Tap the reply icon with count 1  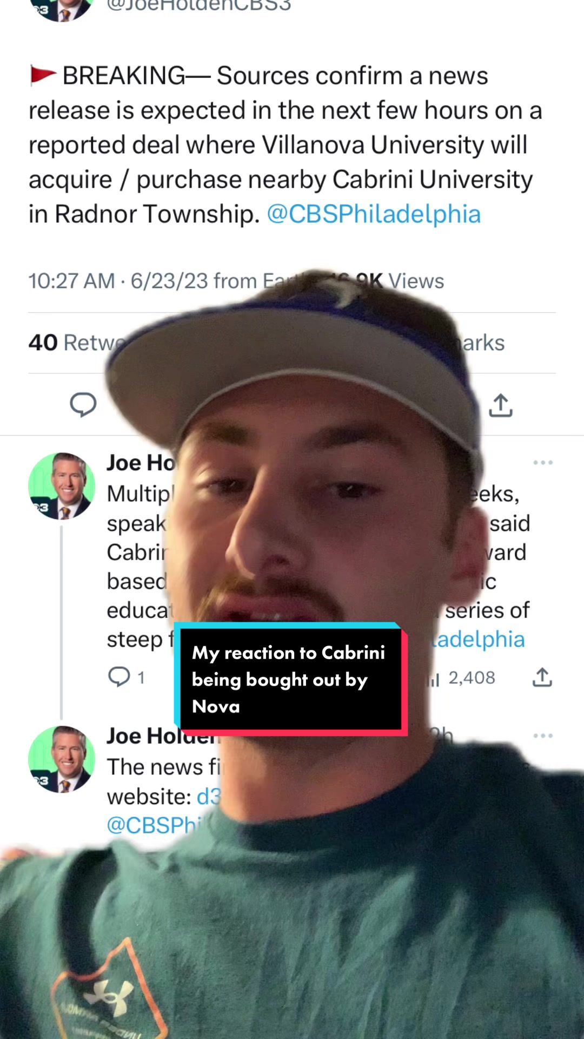pos(126,677)
